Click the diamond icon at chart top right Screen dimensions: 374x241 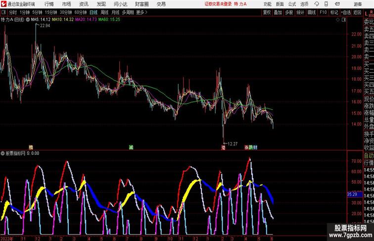pos(338,20)
